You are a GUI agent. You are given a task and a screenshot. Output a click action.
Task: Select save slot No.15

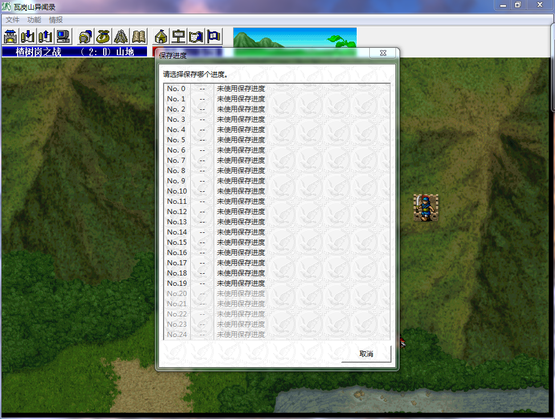coord(277,243)
